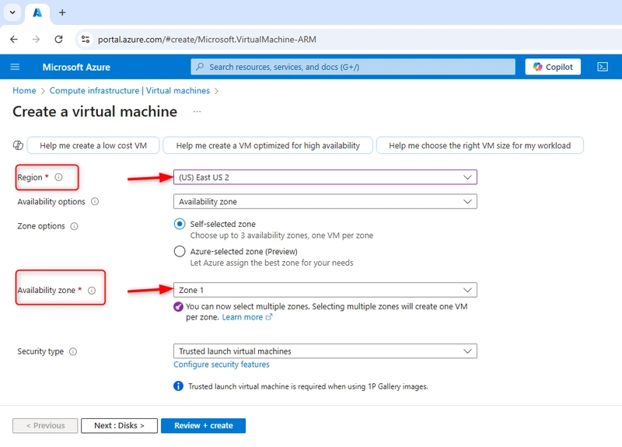Open the Availability zone dropdown showing Zone 1
The image size is (622, 447).
click(x=325, y=290)
